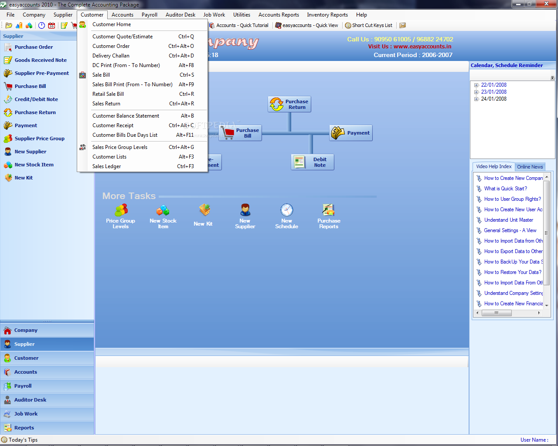Choose Customer Quote/Estimate from the menu

143,37
